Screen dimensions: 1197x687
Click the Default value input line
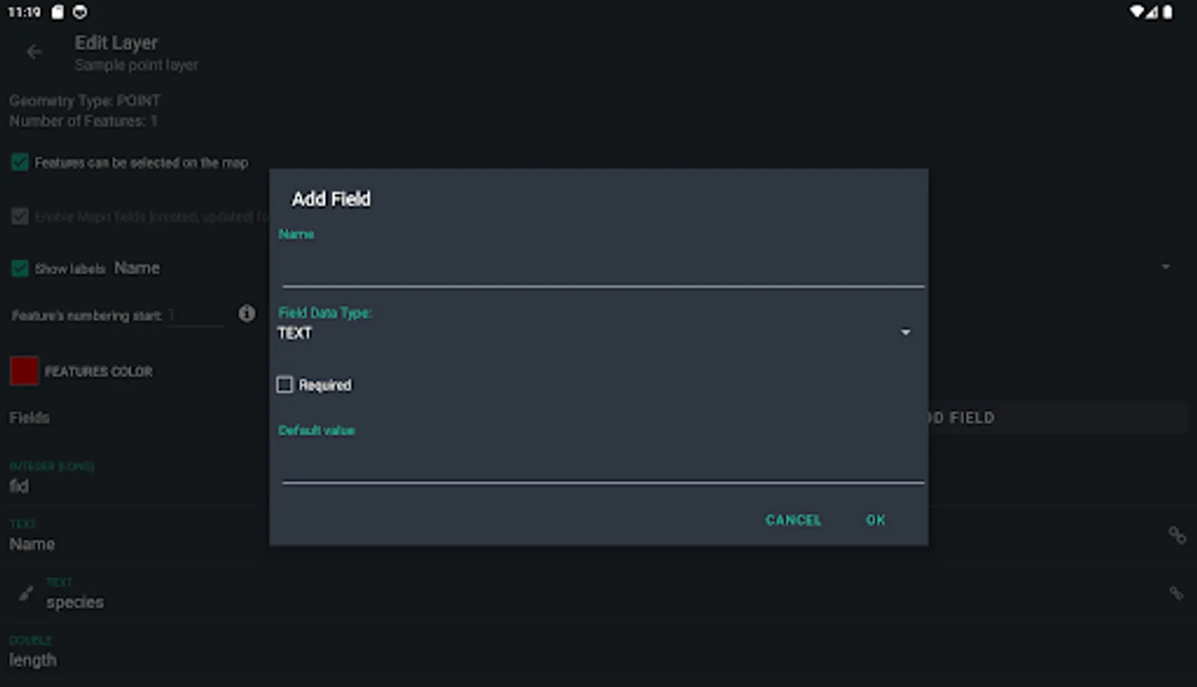pyautogui.click(x=603, y=469)
